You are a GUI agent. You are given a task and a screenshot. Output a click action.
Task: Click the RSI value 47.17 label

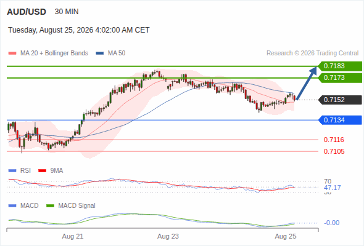[333, 188]
